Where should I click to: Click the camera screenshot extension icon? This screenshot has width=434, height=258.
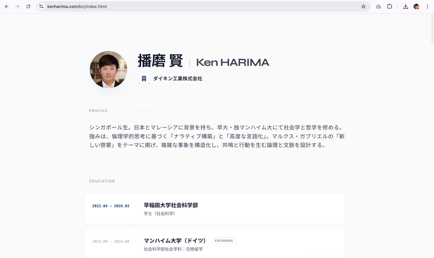tap(379, 7)
